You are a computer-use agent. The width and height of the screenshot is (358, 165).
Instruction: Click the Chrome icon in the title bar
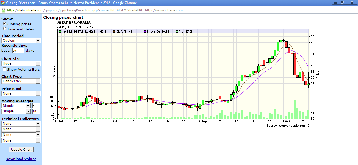[3, 3]
